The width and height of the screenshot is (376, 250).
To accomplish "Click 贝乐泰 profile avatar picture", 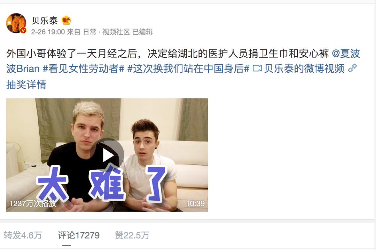I will (x=16, y=23).
